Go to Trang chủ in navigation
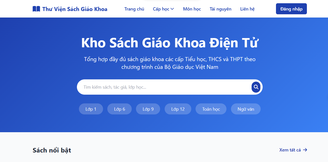Viewport: 328px width, 162px height. [134, 9]
